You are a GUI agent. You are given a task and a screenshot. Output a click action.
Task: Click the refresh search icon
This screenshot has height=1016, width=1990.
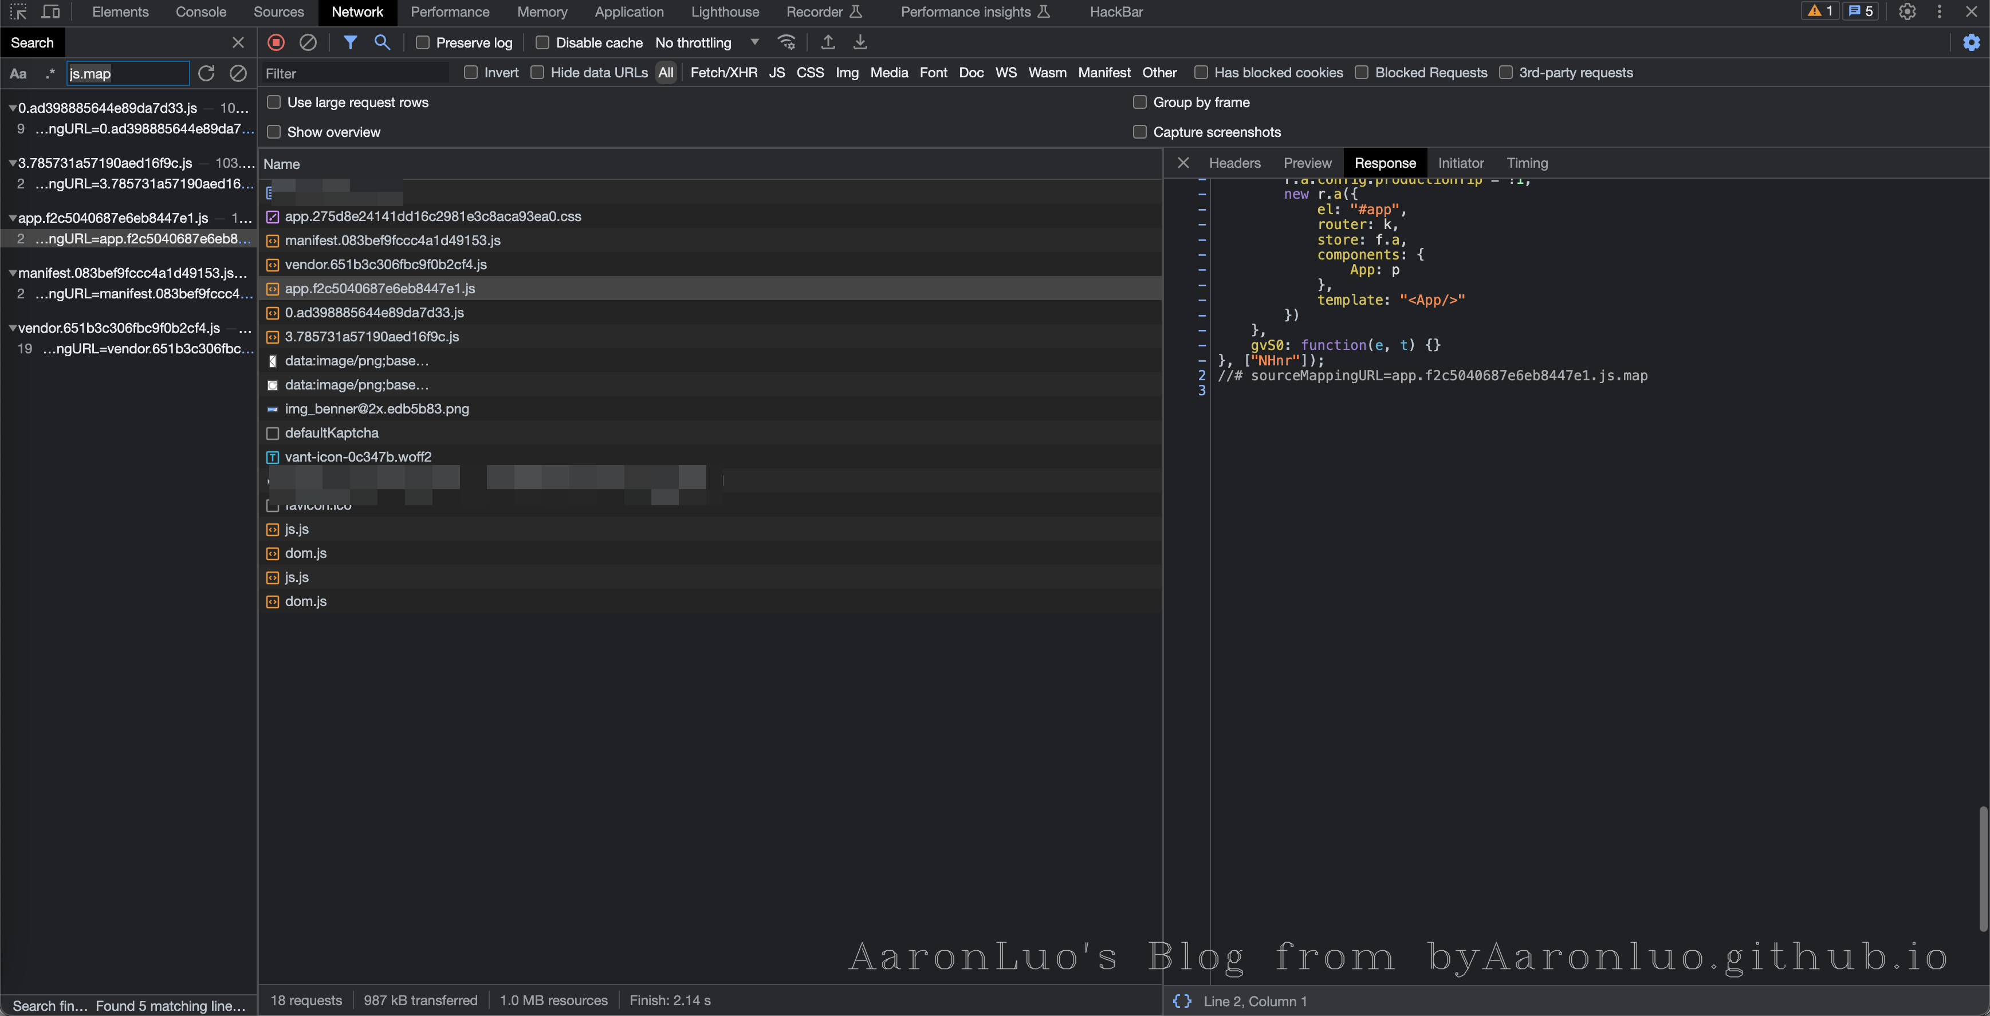point(206,73)
